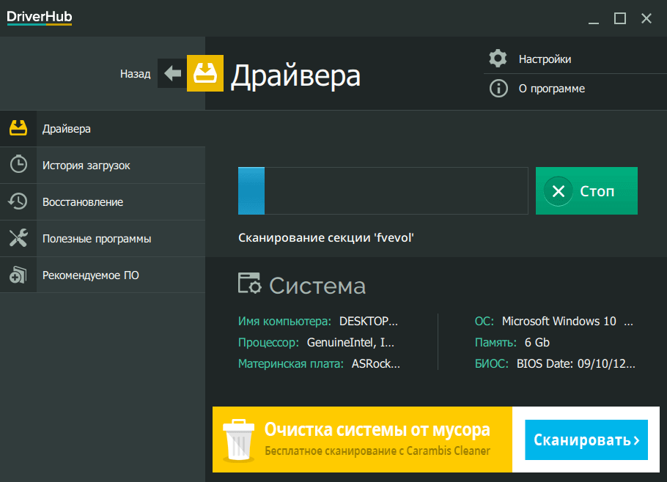Click the restore history icon for Восстановление
This screenshot has height=482, width=667.
[x=18, y=201]
